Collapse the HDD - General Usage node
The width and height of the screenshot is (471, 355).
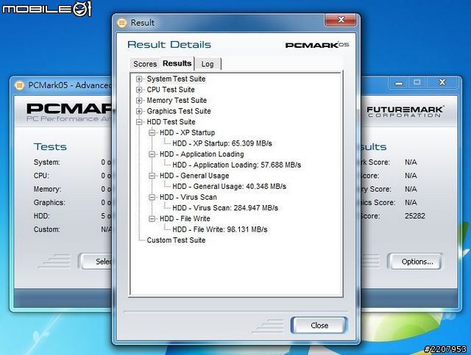(x=152, y=176)
